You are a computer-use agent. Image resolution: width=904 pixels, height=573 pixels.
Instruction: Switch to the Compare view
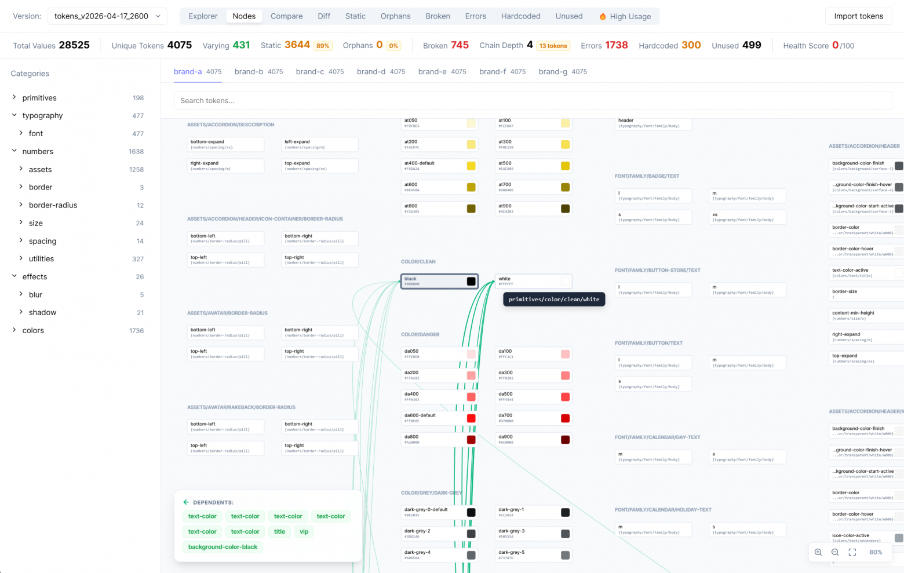coord(286,16)
